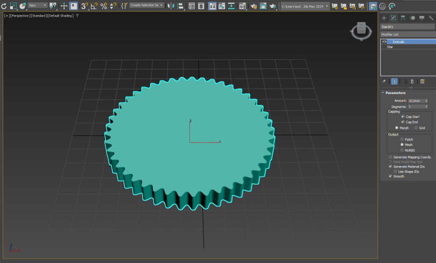Open Render Setup teapot-gear icon

pos(254,6)
